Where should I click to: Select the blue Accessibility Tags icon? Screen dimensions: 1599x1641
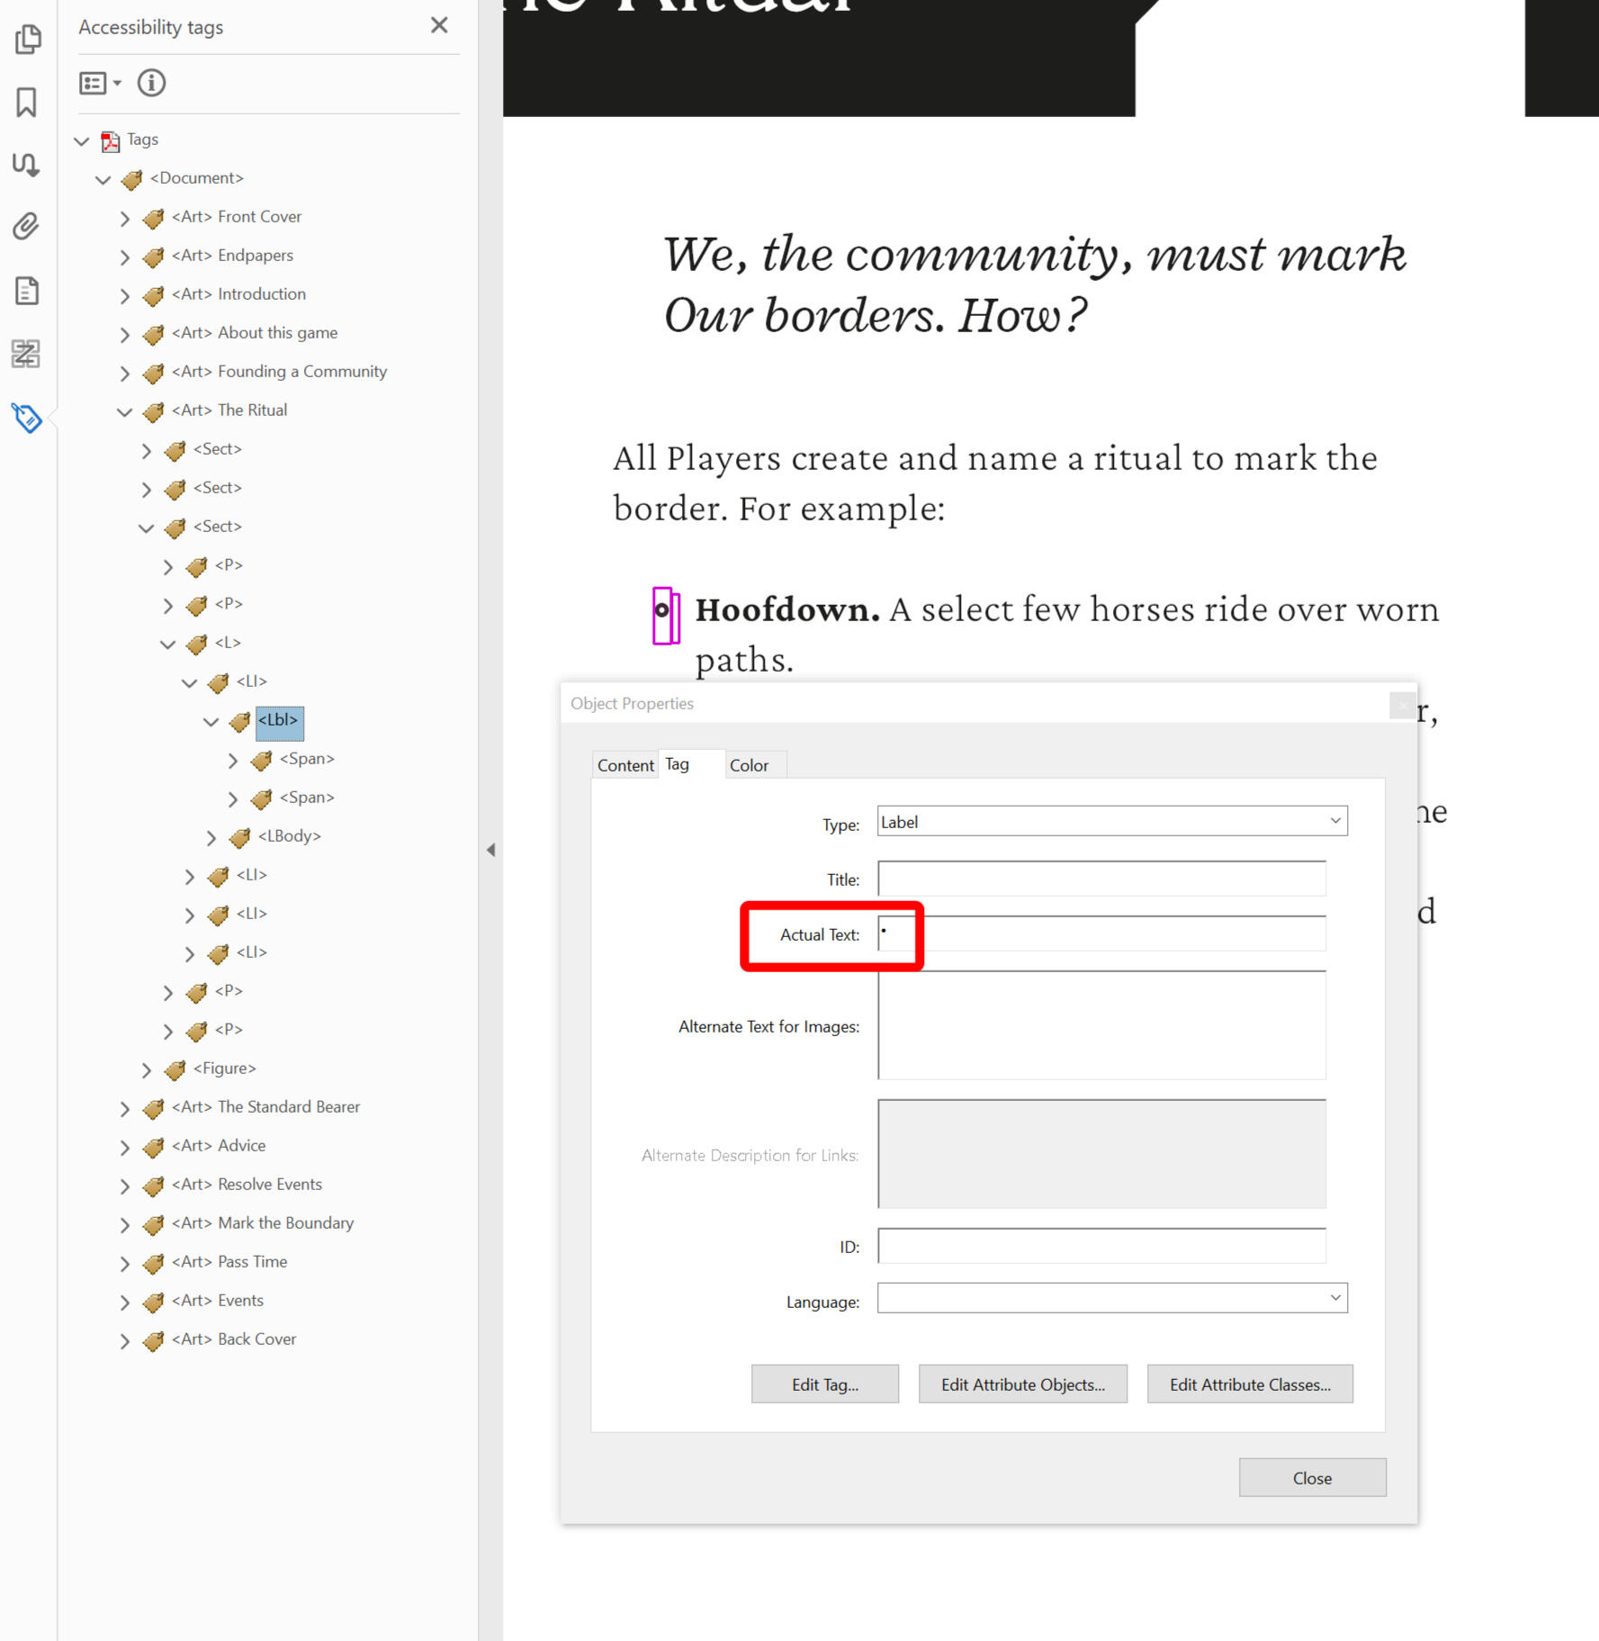point(28,419)
